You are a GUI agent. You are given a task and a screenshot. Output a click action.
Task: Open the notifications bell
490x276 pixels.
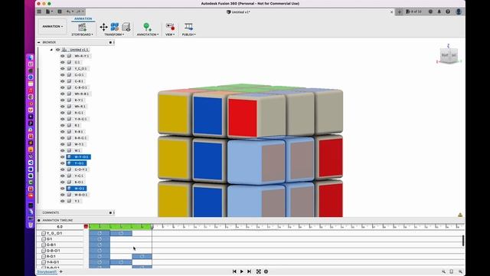[439, 12]
